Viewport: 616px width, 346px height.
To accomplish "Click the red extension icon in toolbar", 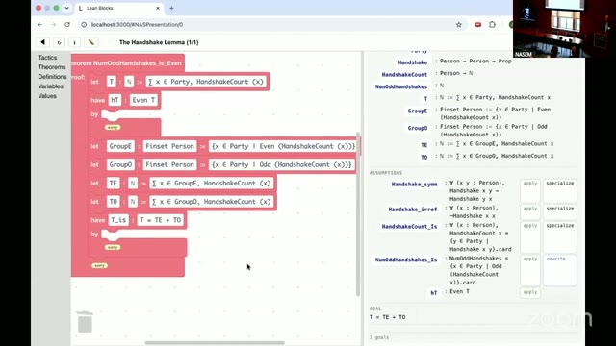I will [x=478, y=24].
